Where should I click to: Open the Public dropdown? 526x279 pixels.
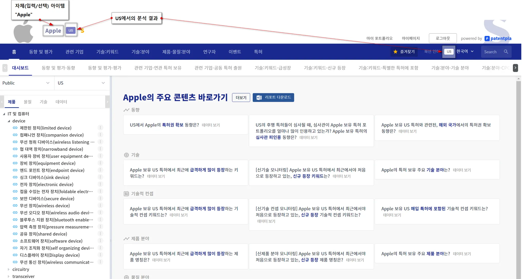click(26, 83)
